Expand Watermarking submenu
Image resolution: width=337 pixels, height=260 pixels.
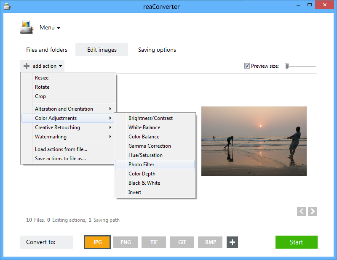pos(67,137)
